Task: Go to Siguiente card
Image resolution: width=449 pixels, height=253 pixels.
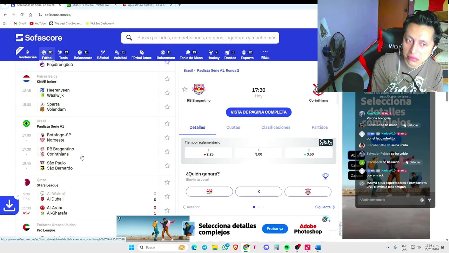Action: (x=325, y=207)
